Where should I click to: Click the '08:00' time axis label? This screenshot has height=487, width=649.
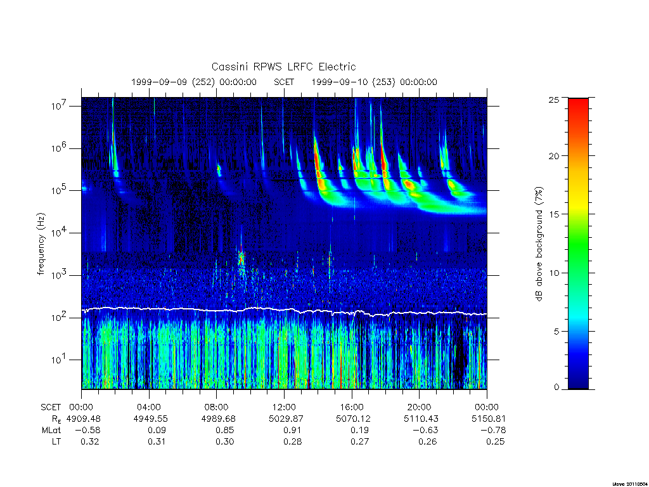click(217, 407)
